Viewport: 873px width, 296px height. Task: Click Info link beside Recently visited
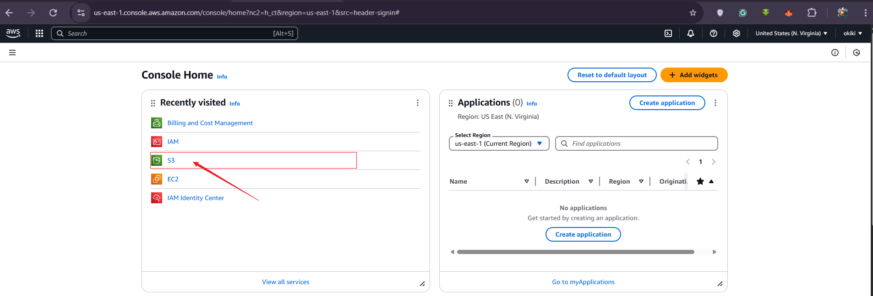pos(235,104)
